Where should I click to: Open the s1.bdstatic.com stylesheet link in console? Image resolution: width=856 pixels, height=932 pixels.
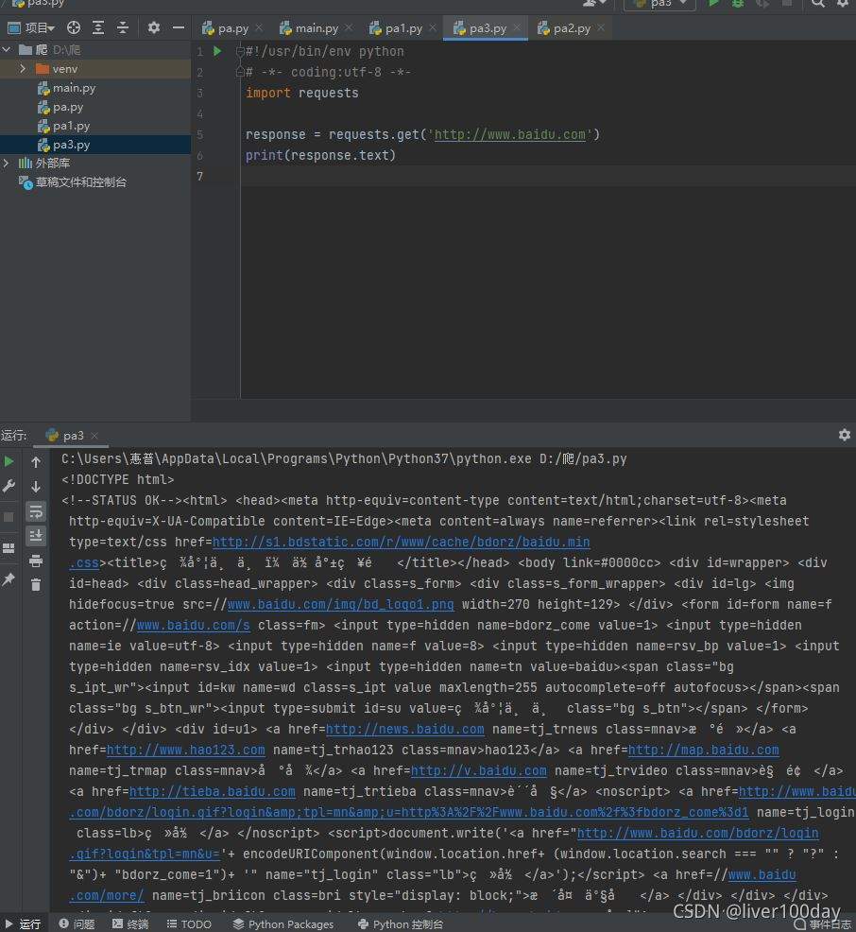click(401, 542)
